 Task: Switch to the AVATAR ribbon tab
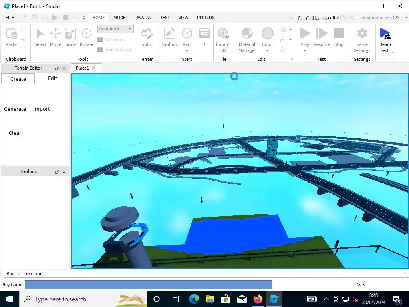pyautogui.click(x=144, y=18)
